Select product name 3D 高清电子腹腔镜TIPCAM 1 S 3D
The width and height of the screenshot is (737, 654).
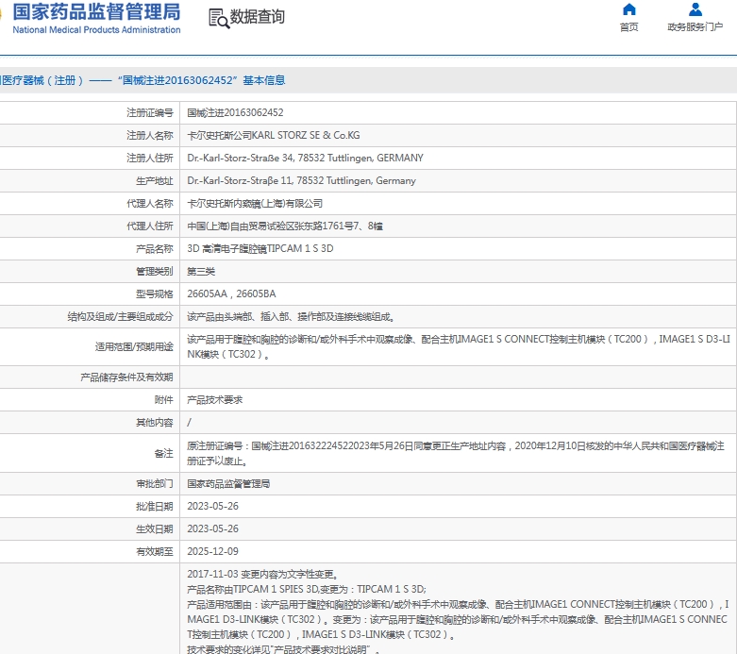click(260, 249)
